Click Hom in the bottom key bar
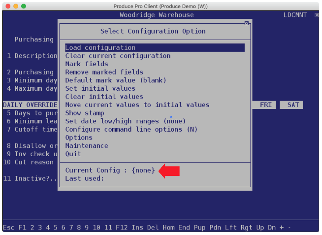Screen dimensions: 322x235 coord(168,228)
